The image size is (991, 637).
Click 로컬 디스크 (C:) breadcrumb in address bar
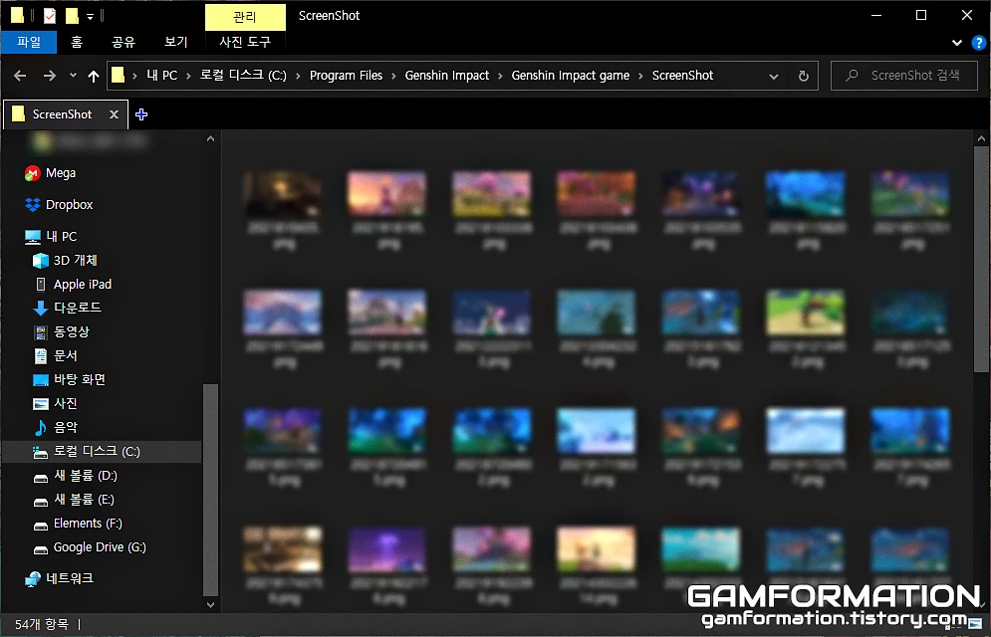point(243,75)
